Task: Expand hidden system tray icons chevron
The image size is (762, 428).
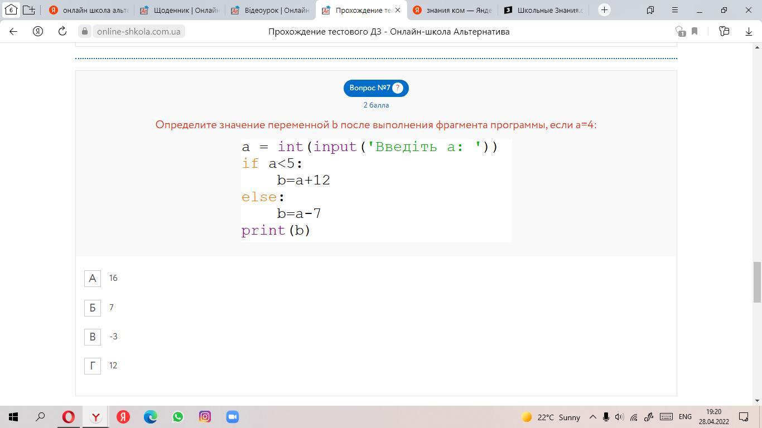Action: (x=592, y=417)
